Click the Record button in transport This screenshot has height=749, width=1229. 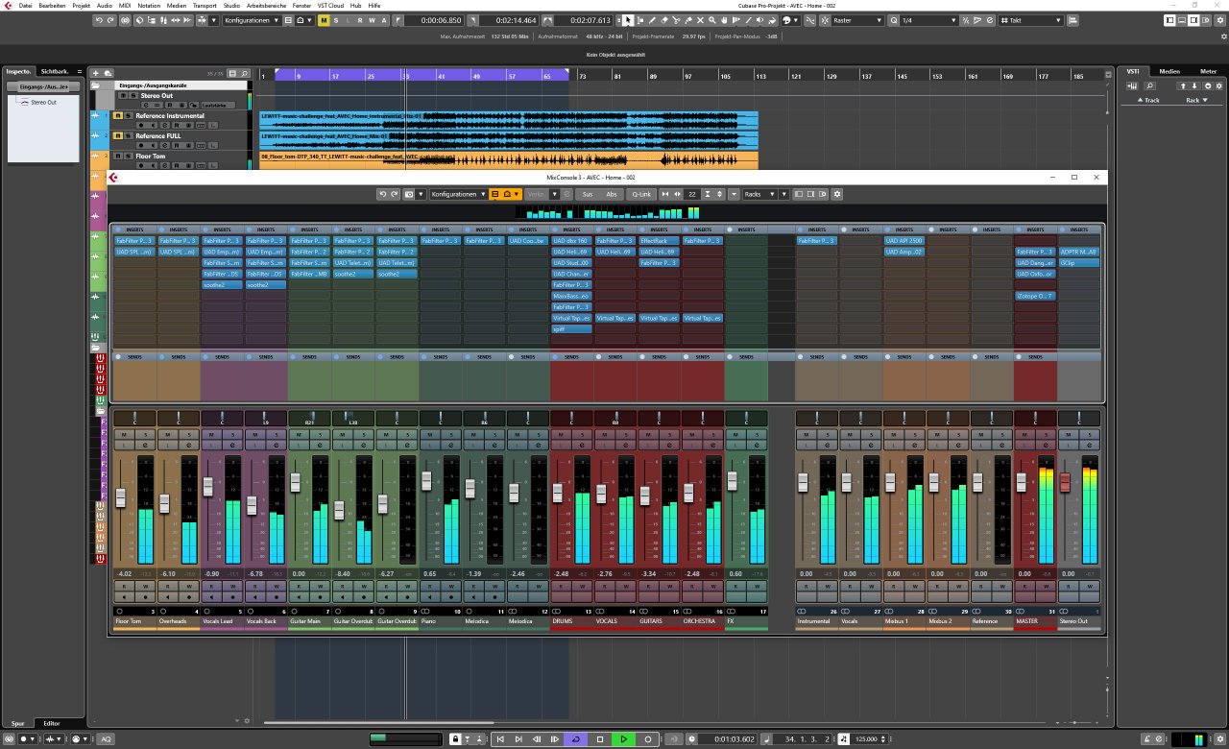(x=648, y=739)
